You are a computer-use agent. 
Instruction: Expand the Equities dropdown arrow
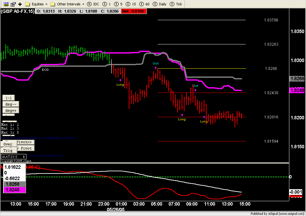tap(47, 4)
